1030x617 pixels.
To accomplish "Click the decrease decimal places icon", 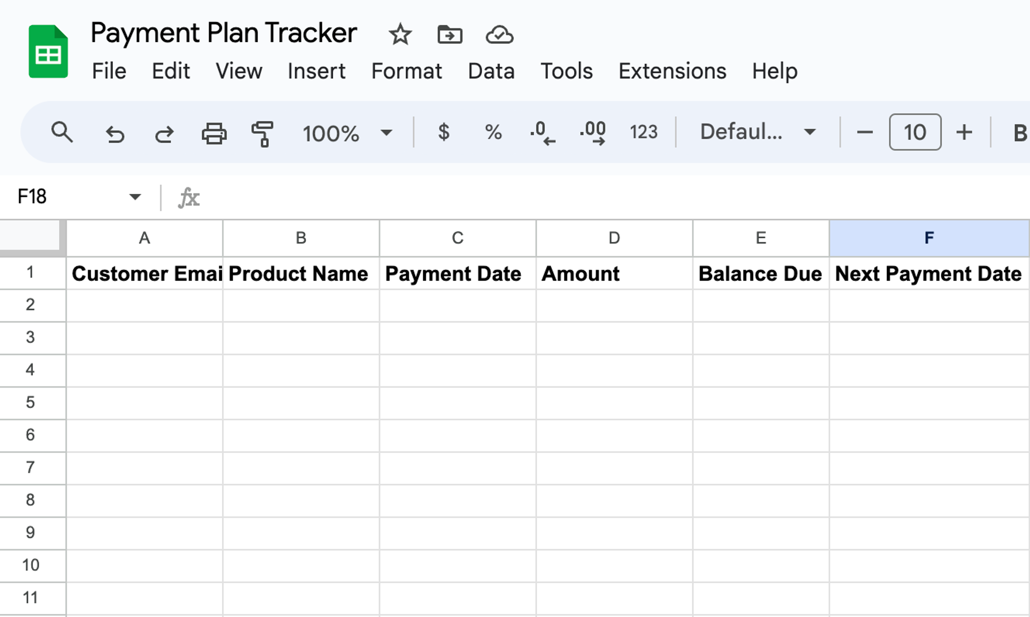I will (x=542, y=132).
